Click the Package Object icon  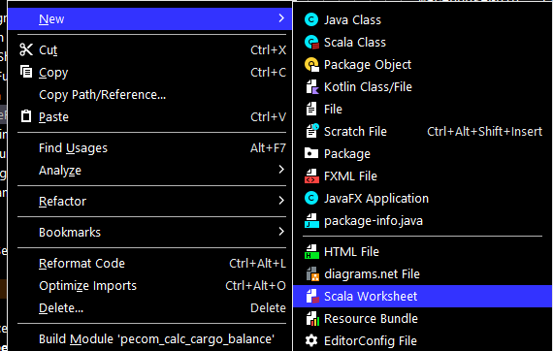pos(311,65)
